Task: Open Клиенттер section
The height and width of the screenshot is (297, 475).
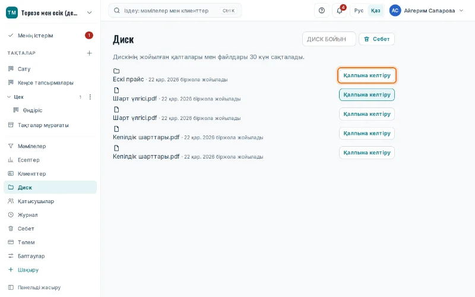Action: [x=50, y=173]
